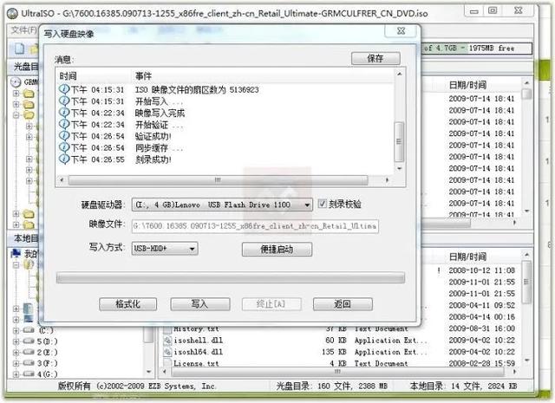Click message list scroll down arrow
Image resolution: width=555 pixels, height=403 pixels.
399,169
